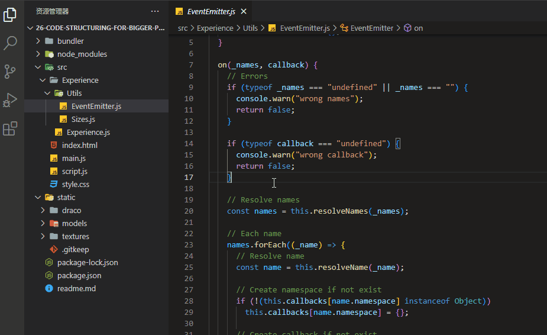Click the src breadcrumb

(183, 28)
